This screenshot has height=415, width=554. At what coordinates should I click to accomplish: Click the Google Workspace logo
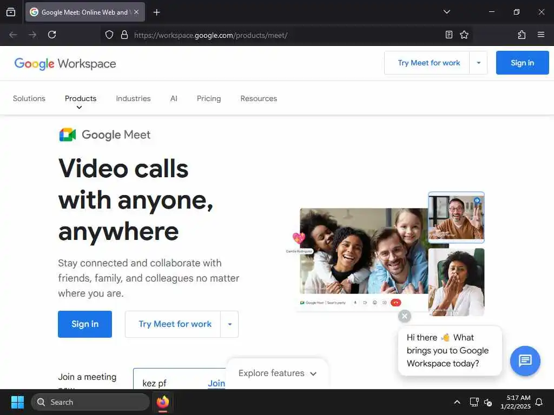pyautogui.click(x=65, y=64)
